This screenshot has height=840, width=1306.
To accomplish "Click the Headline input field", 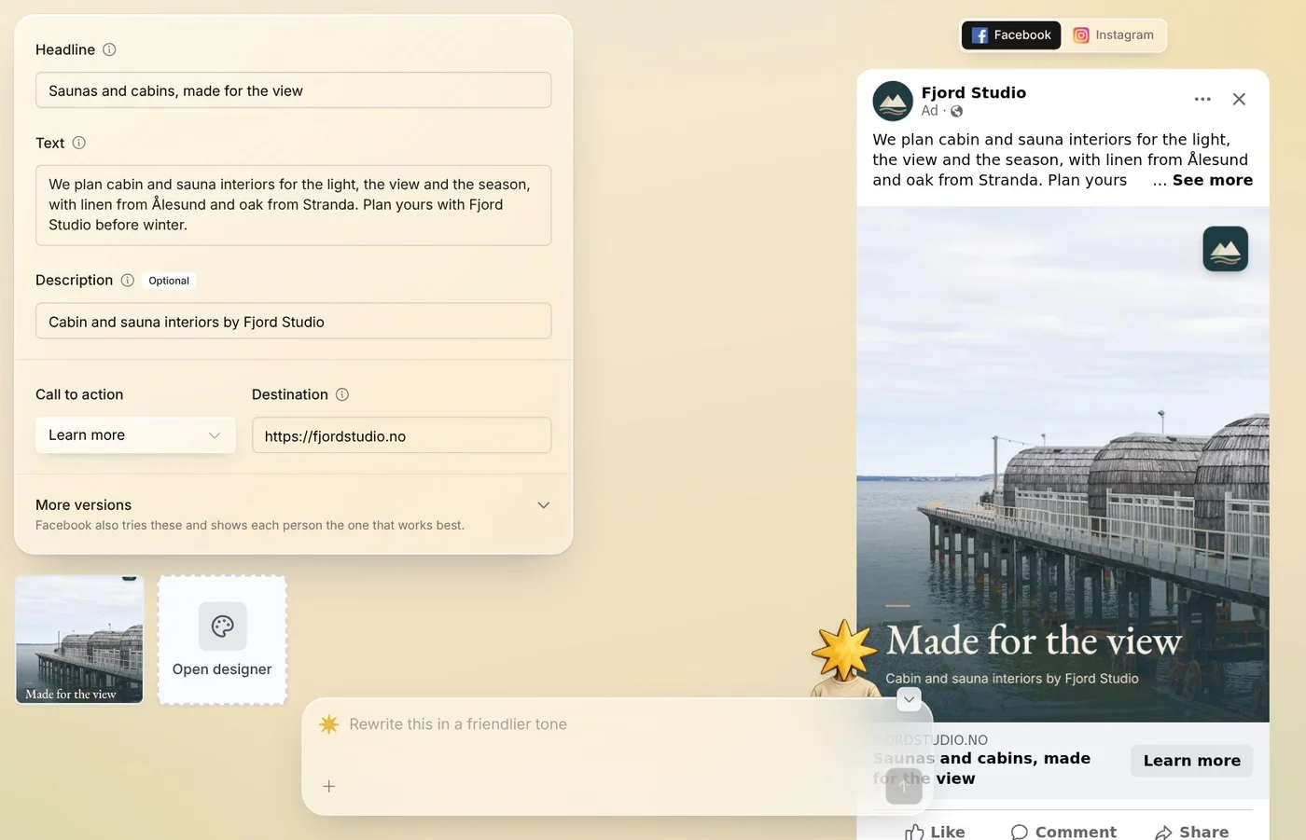I will [293, 90].
